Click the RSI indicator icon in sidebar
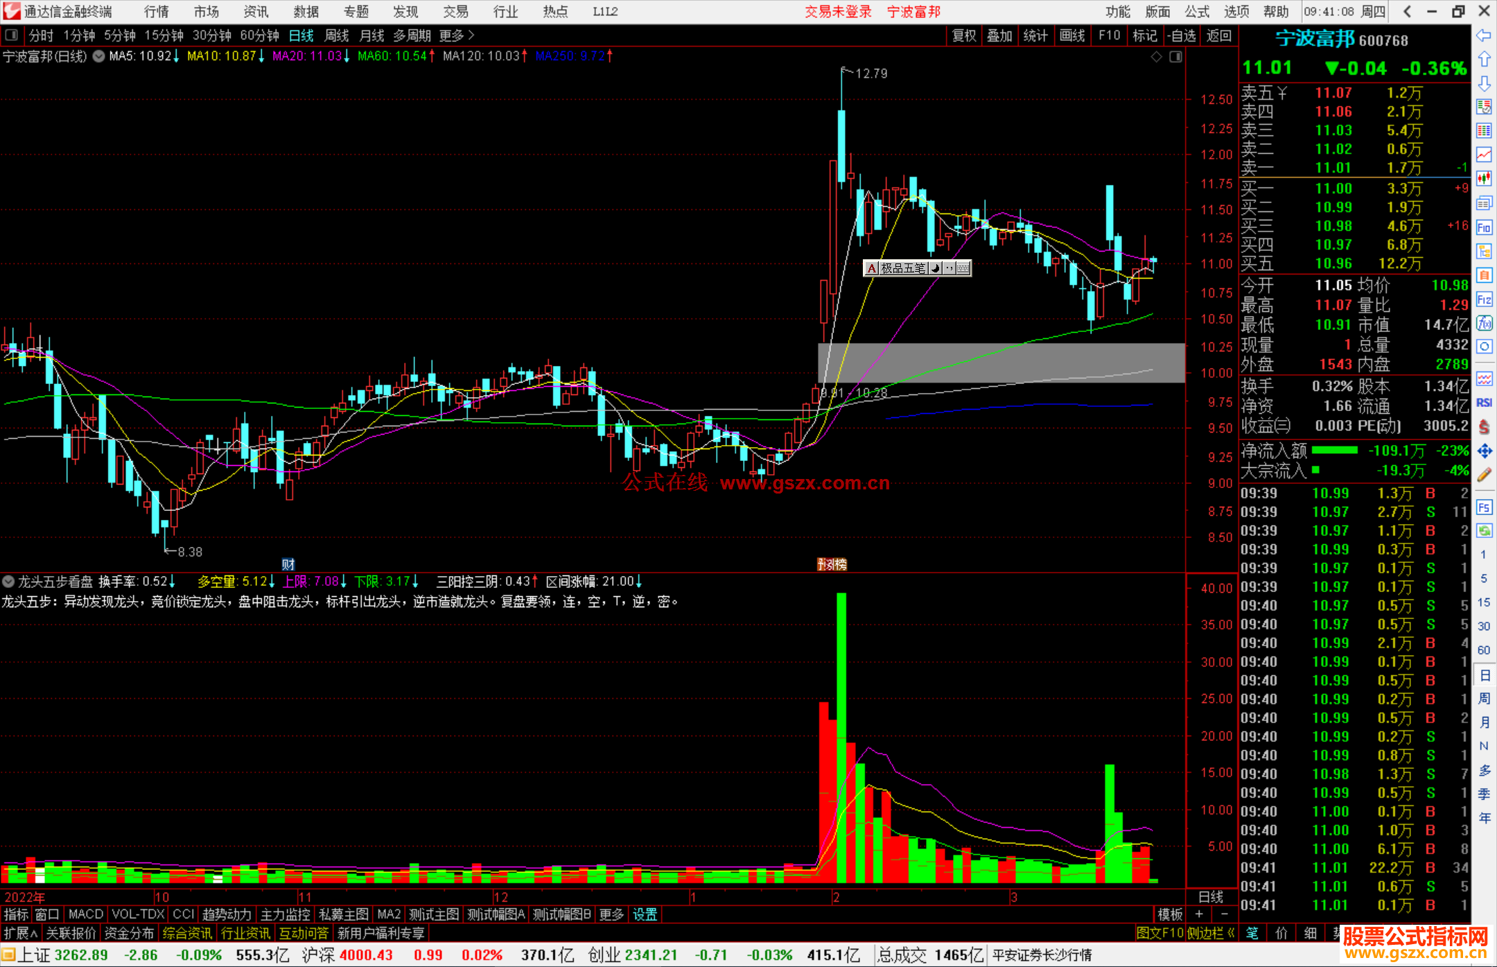The height and width of the screenshot is (967, 1497). click(x=1484, y=403)
